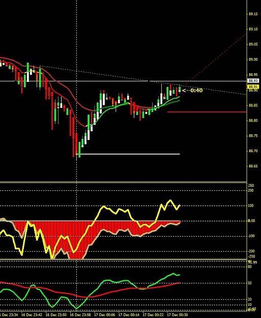Screen dimensions: 261x318
Task: Select the short white horizontal line near 88.69
Action: pos(129,154)
